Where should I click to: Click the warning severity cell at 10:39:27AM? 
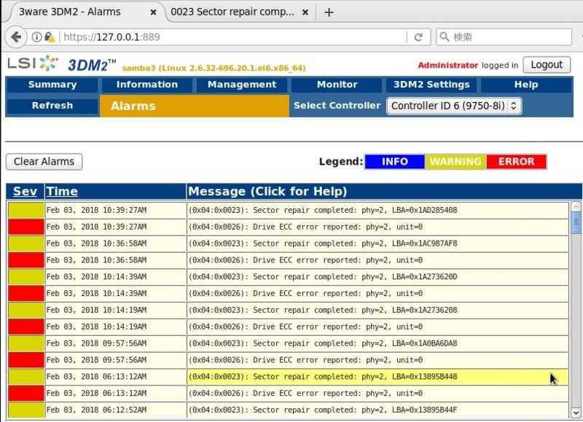[26, 210]
